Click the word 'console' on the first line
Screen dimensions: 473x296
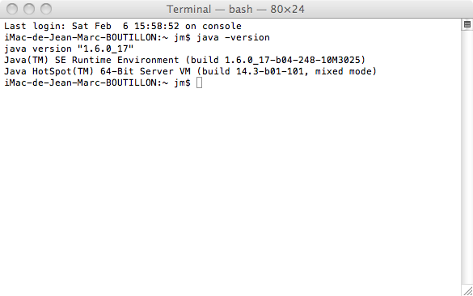[222, 26]
